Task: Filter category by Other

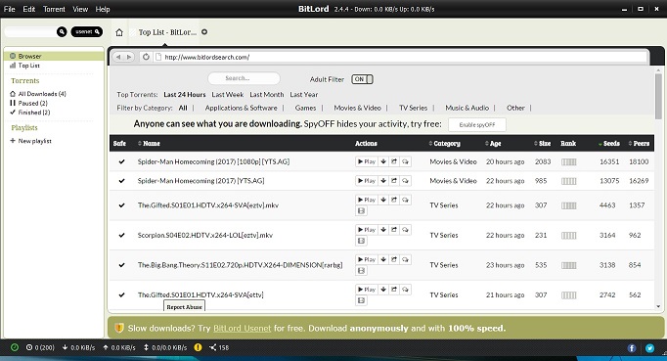Action: pyautogui.click(x=515, y=108)
